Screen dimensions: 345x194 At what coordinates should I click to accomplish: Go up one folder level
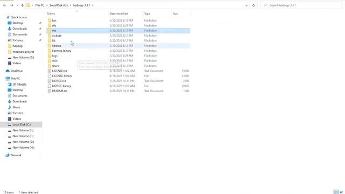pos(22,5)
